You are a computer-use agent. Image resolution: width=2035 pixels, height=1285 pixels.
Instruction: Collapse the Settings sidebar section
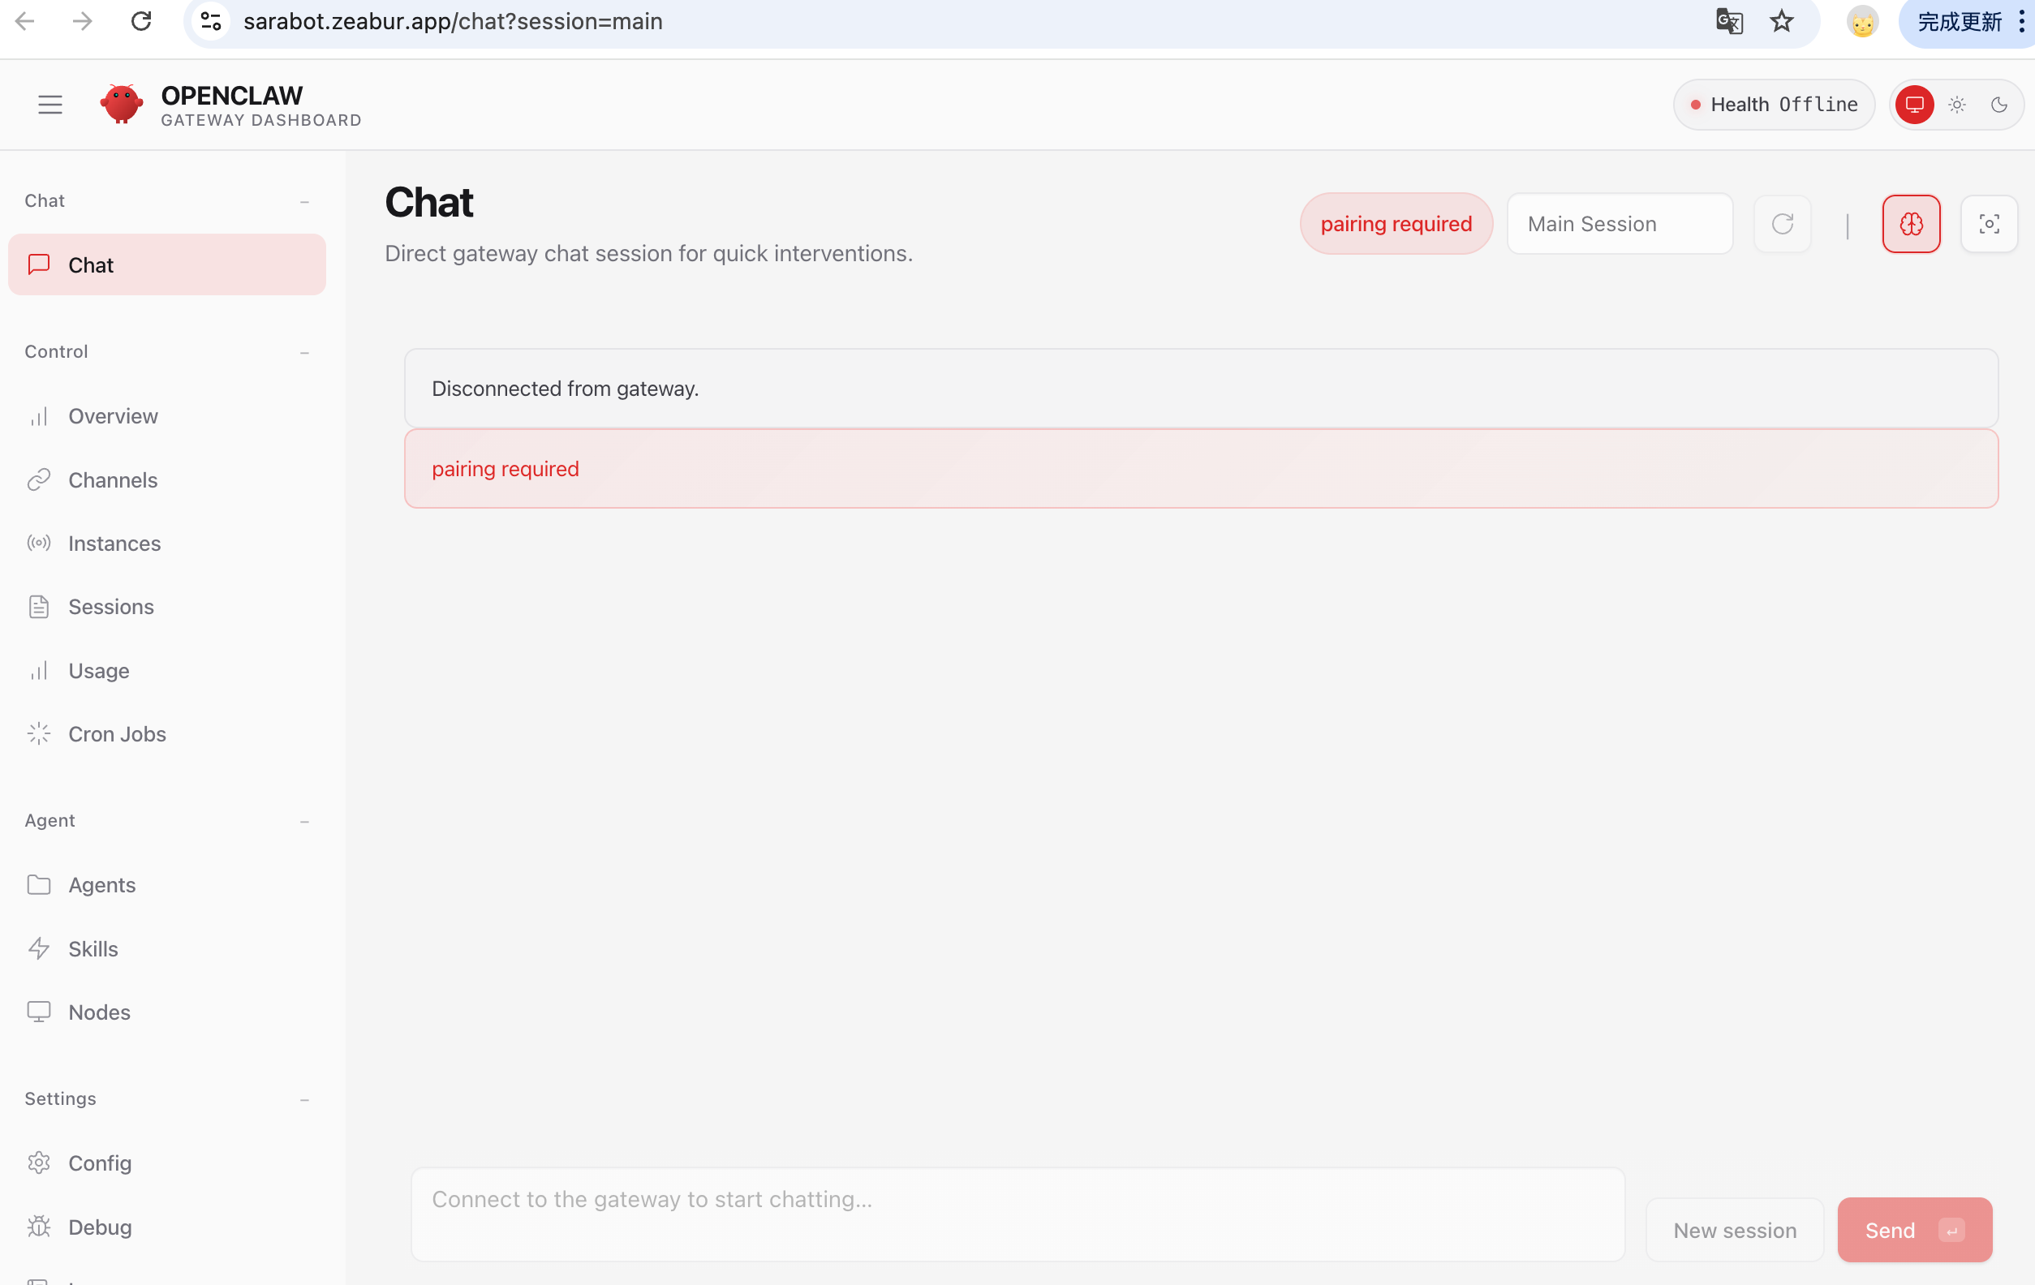point(304,1099)
